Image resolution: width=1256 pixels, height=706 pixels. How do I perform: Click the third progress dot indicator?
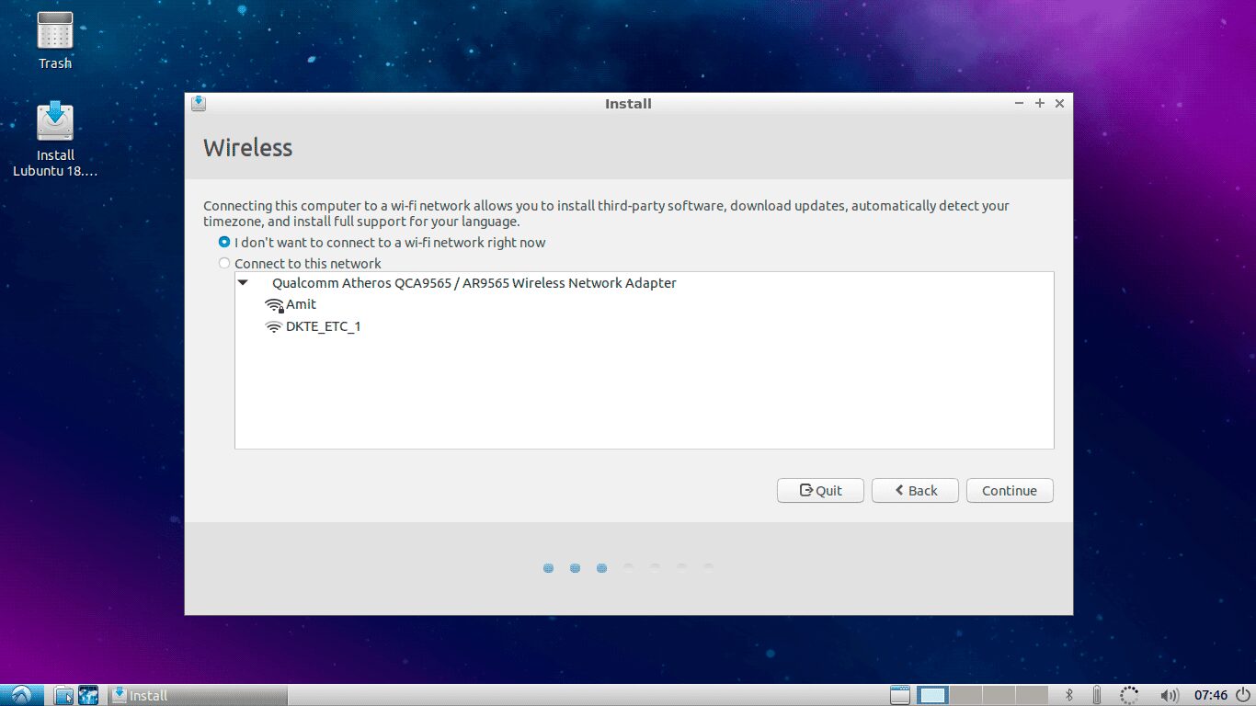[x=601, y=567]
